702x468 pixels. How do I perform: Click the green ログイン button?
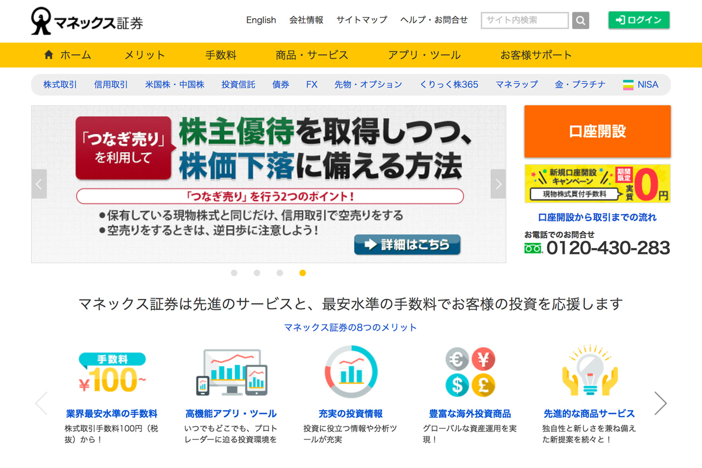639,20
